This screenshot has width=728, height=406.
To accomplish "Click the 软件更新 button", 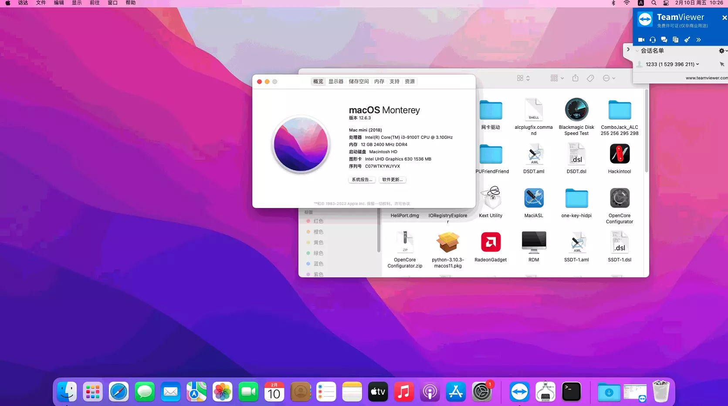I will tap(392, 180).
